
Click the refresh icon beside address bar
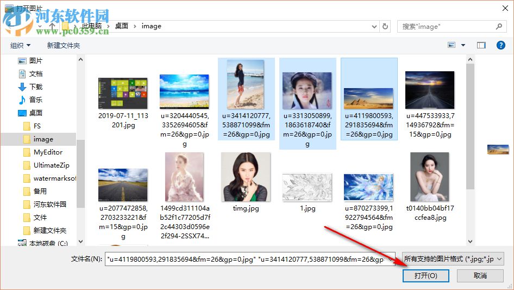tap(385, 26)
